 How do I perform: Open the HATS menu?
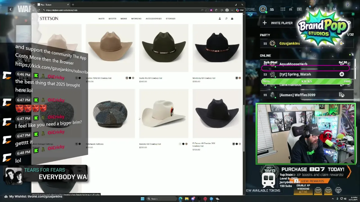coord(102,19)
